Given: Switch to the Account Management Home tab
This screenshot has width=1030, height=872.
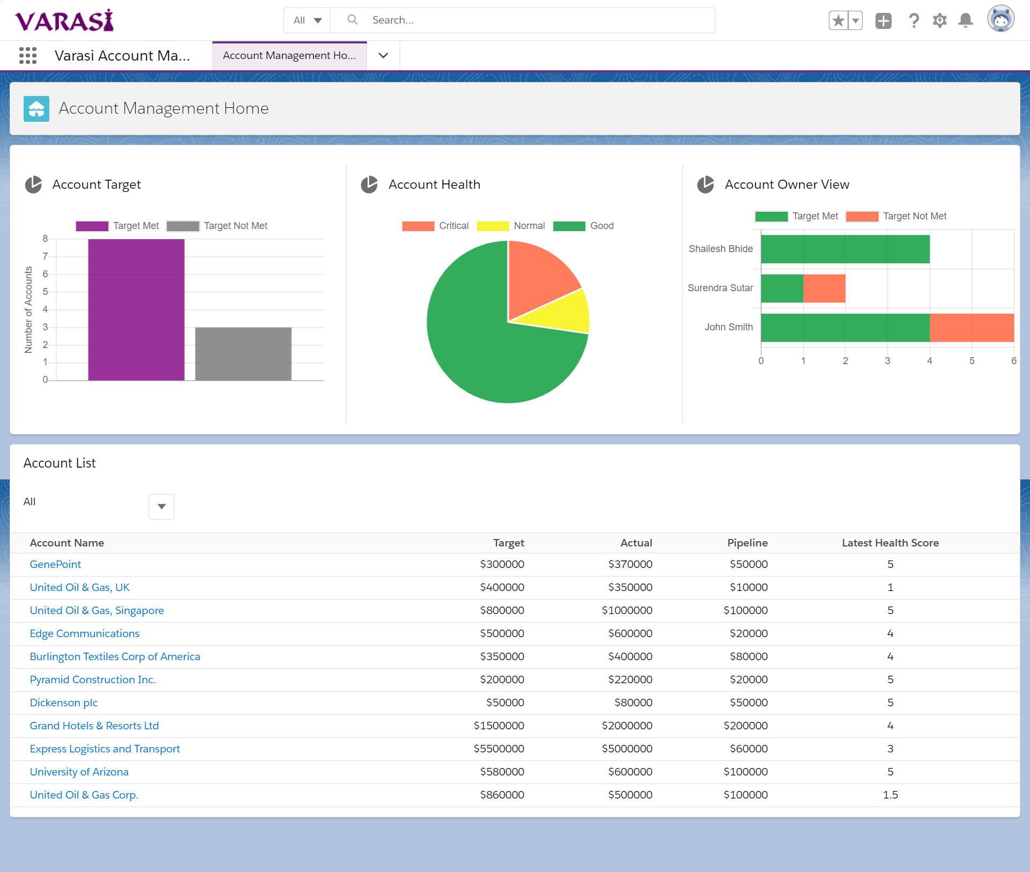Looking at the screenshot, I should [x=290, y=55].
